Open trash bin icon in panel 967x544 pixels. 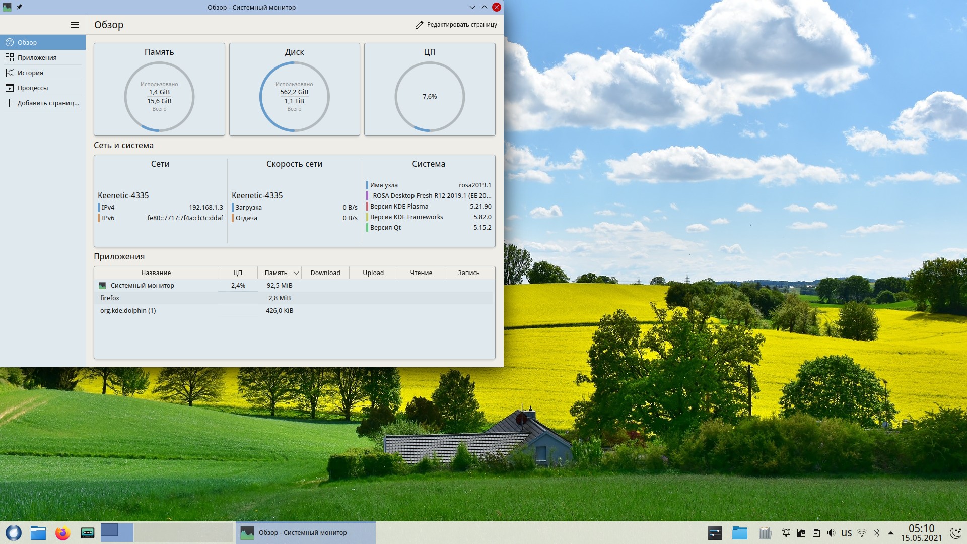[765, 533]
